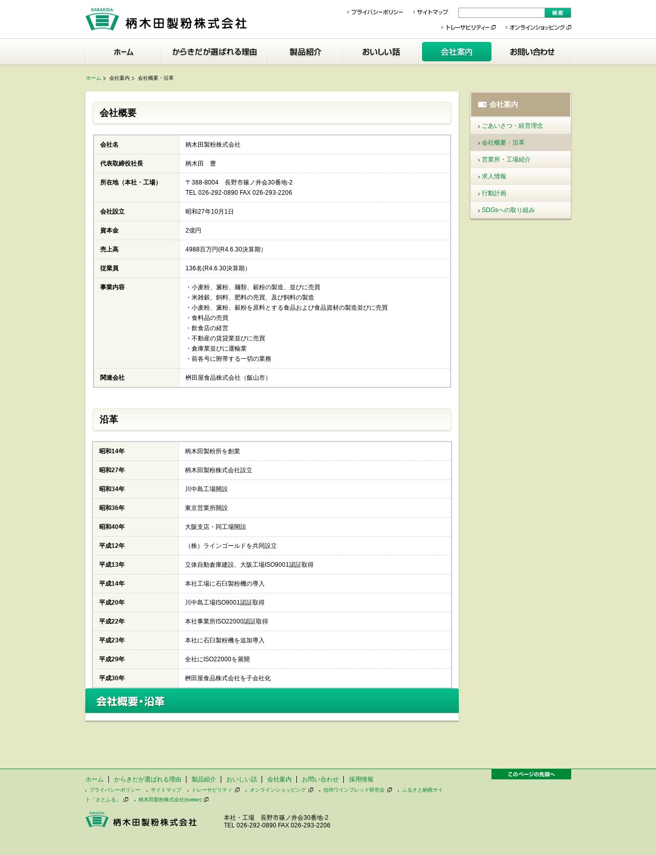Click the 大阪支店・同工場開設 history entry
The height and width of the screenshot is (855, 656).
click(216, 527)
